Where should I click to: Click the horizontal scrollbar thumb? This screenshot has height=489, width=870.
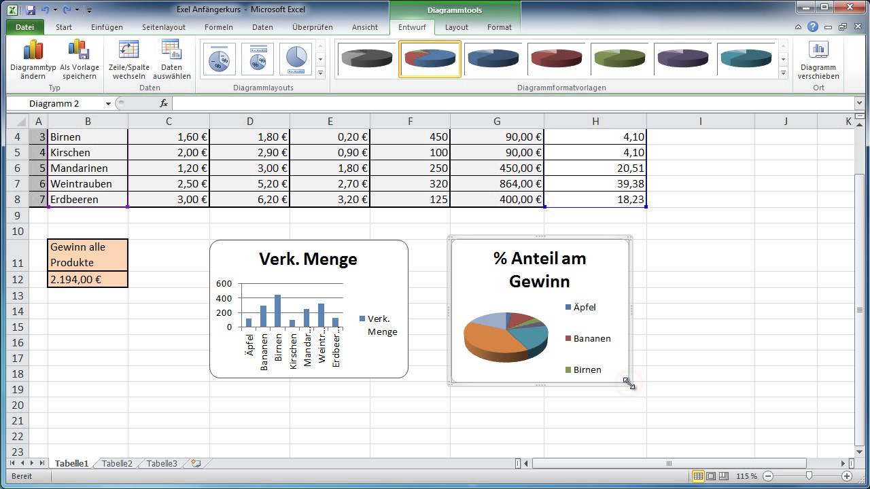pos(669,464)
